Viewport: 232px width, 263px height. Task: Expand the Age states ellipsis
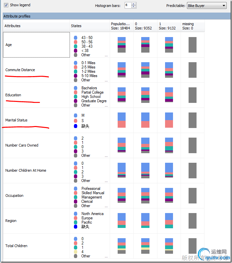106,56
